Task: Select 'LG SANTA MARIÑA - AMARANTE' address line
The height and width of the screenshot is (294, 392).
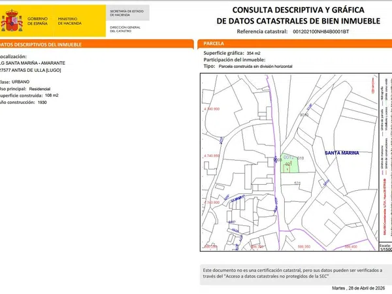Action: [x=33, y=63]
